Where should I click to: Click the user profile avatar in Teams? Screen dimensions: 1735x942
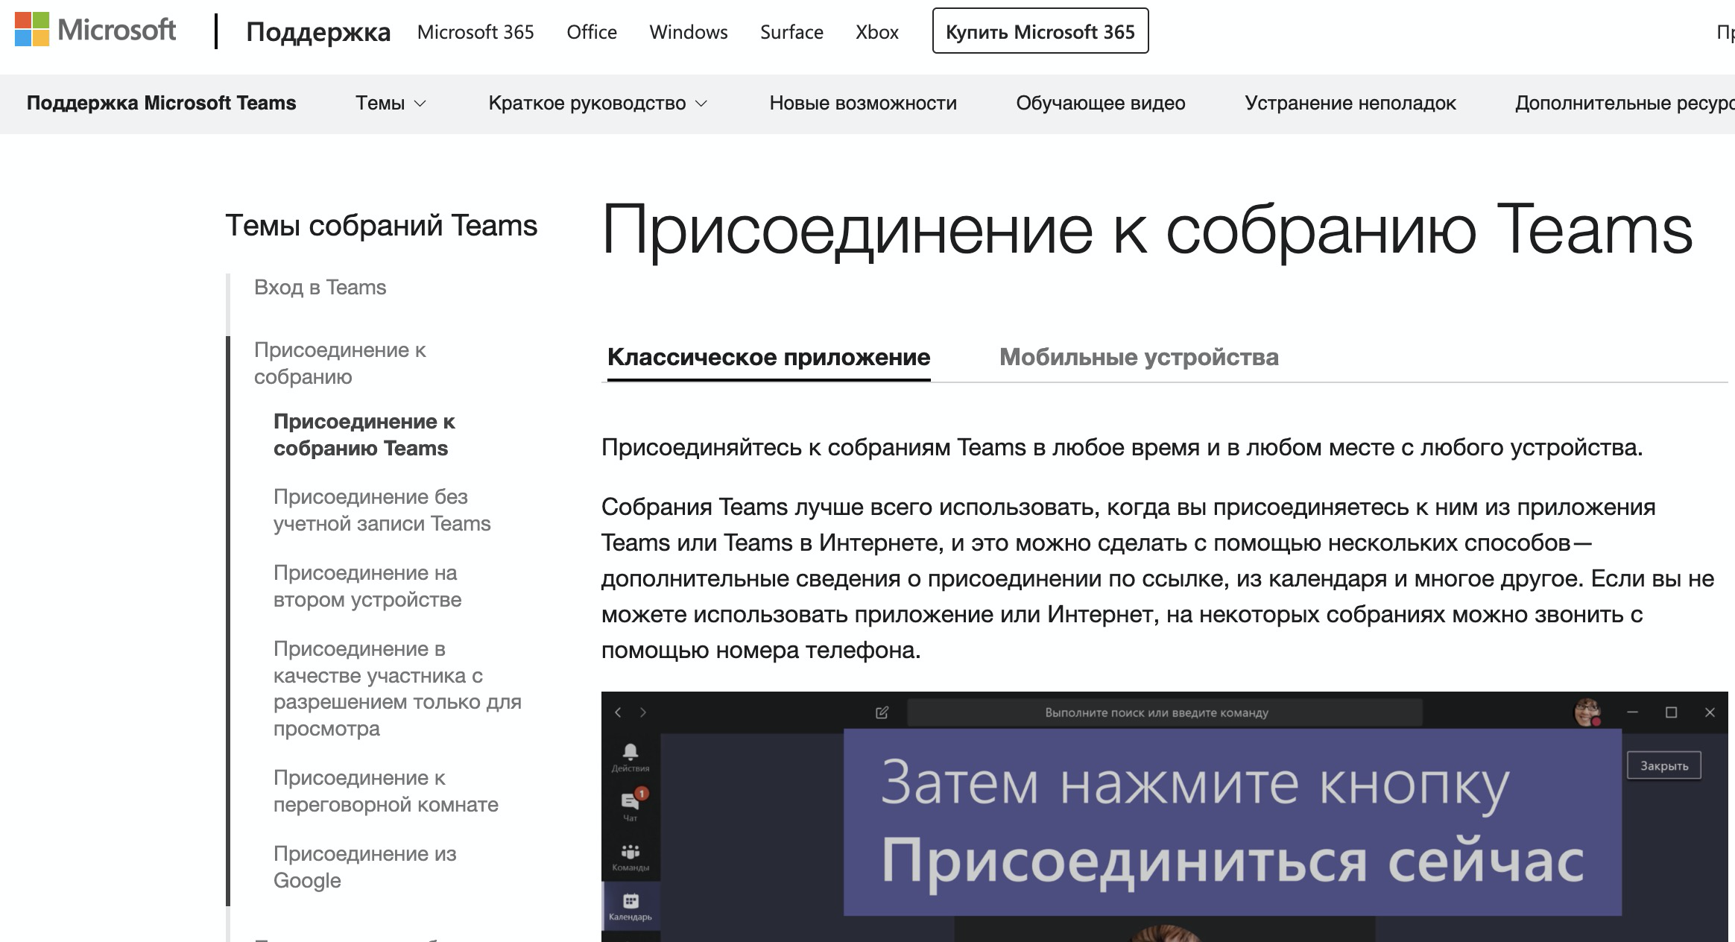[x=1587, y=712]
